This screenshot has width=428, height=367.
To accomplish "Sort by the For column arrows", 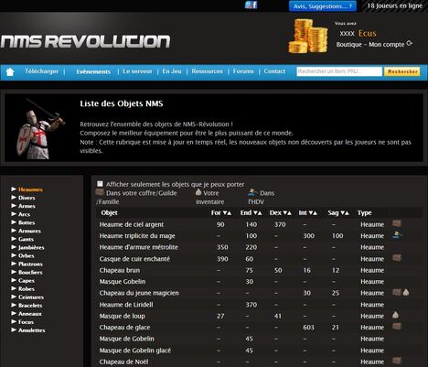I will [x=227, y=213].
